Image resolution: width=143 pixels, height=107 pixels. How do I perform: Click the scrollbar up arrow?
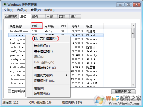[133, 25]
